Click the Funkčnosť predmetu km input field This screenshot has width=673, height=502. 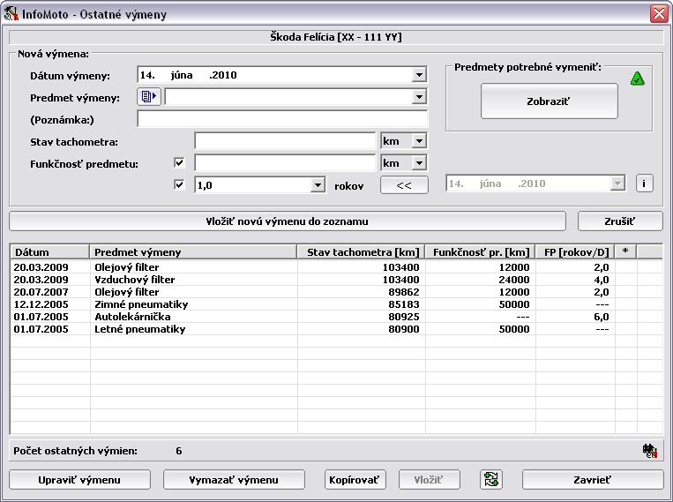[x=286, y=162]
